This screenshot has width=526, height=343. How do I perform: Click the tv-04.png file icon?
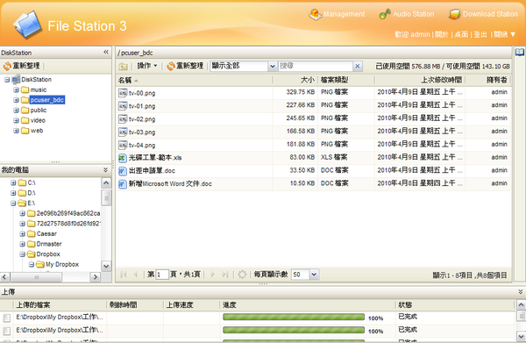[x=123, y=146]
